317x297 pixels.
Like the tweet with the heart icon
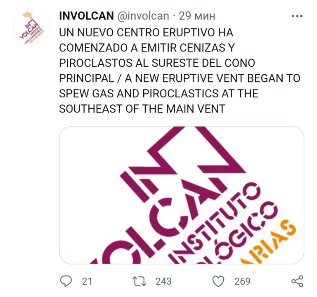(218, 281)
